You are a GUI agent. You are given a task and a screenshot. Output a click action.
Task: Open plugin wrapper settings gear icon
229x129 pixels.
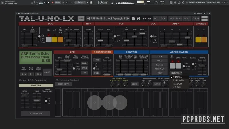click(x=19, y=13)
